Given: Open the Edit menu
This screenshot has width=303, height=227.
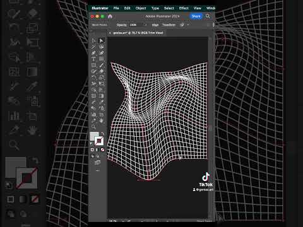Looking at the screenshot, I should point(128,8).
